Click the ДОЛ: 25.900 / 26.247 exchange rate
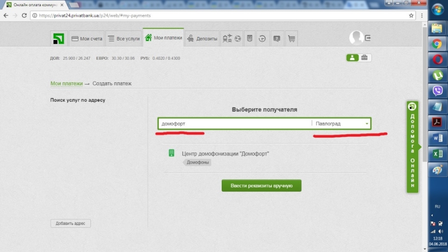Screen dimensions: 448x252 tap(70, 58)
